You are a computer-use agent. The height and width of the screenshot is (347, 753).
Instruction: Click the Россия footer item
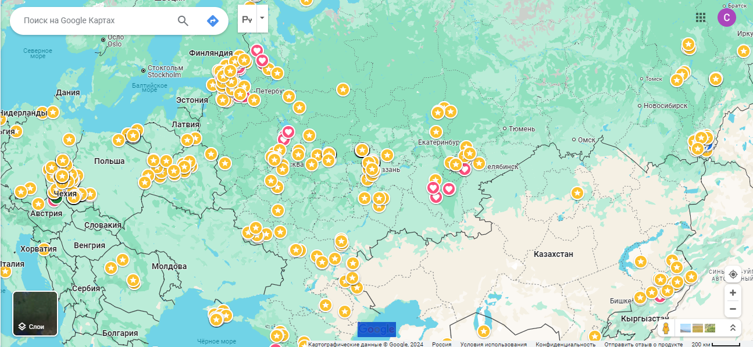tap(442, 344)
